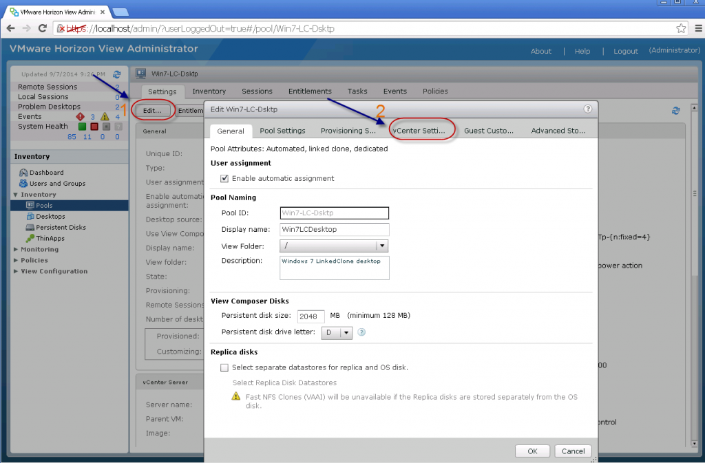
Task: Switch to the Pool Settings tab
Action: pyautogui.click(x=282, y=131)
